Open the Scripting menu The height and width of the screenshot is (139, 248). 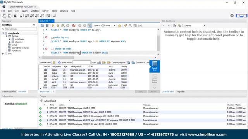[x=64, y=11]
